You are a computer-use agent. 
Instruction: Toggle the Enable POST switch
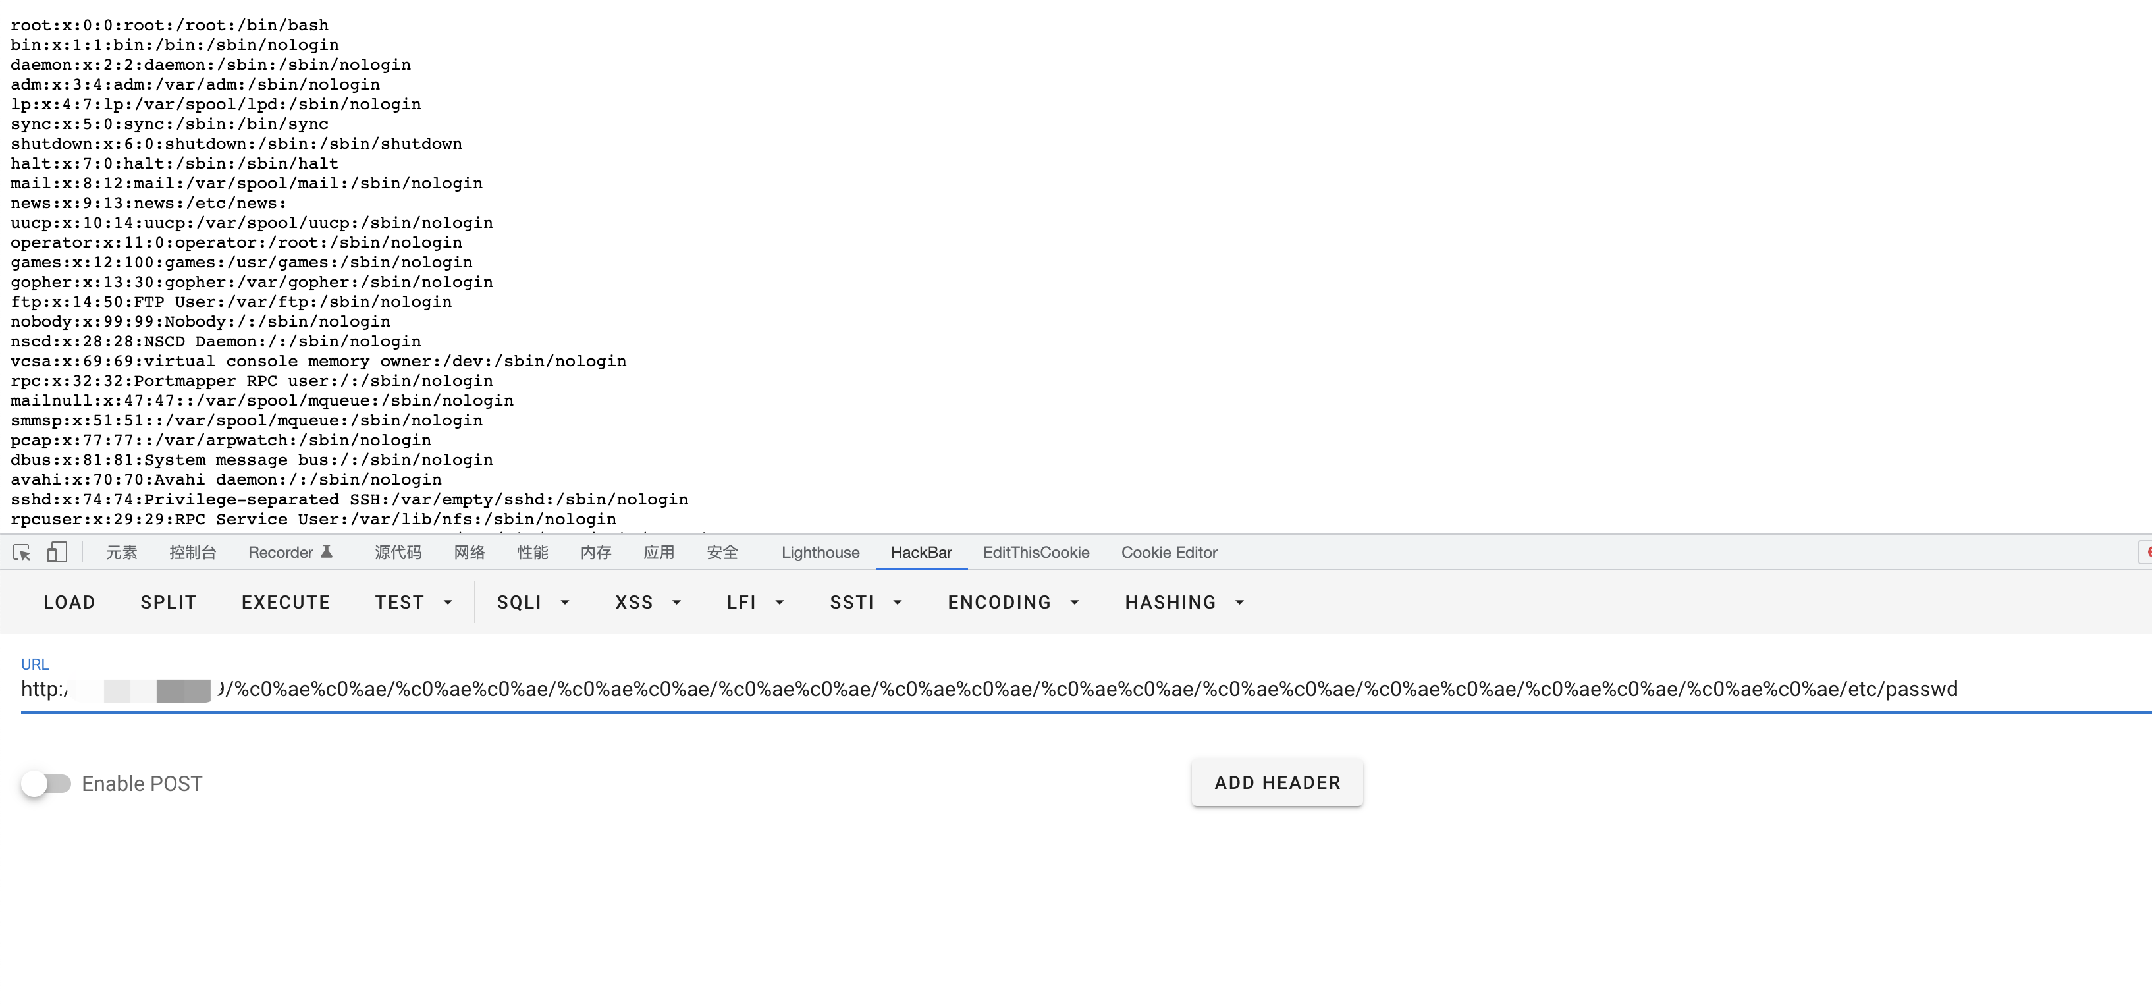[x=46, y=784]
